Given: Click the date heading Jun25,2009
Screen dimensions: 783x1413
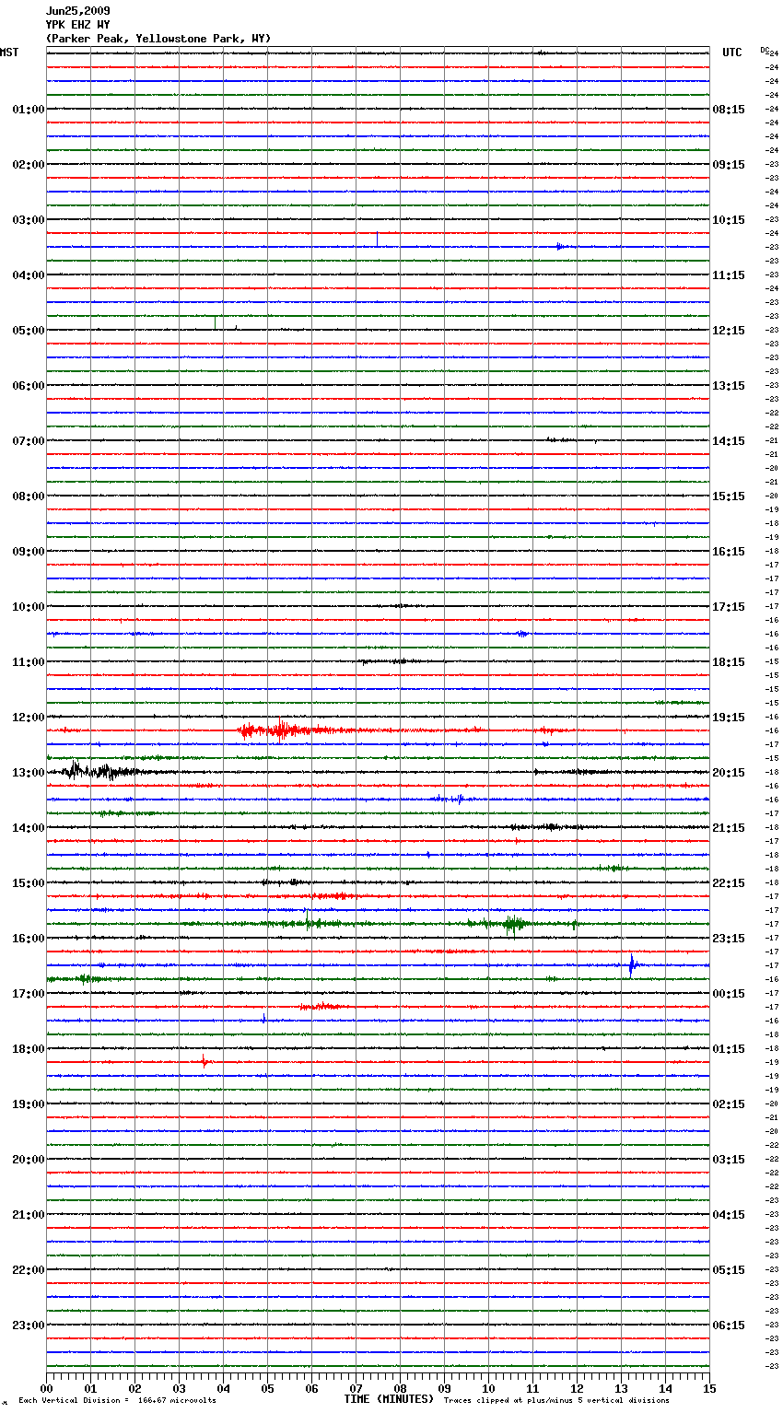Looking at the screenshot, I should tap(77, 11).
